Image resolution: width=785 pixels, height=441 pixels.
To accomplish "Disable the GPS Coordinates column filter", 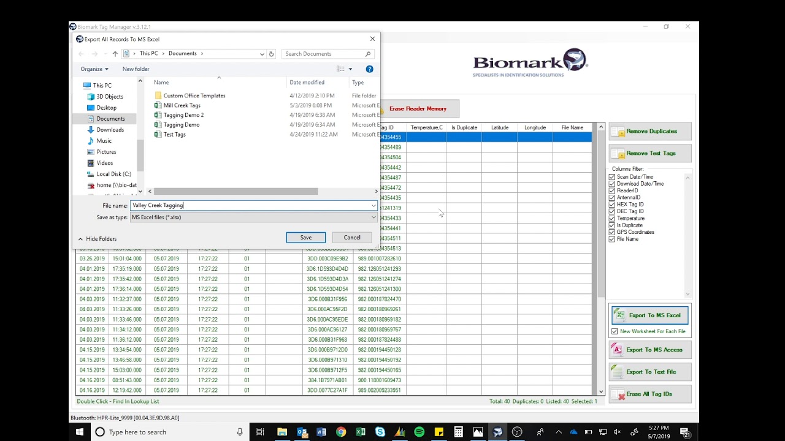I will click(612, 232).
